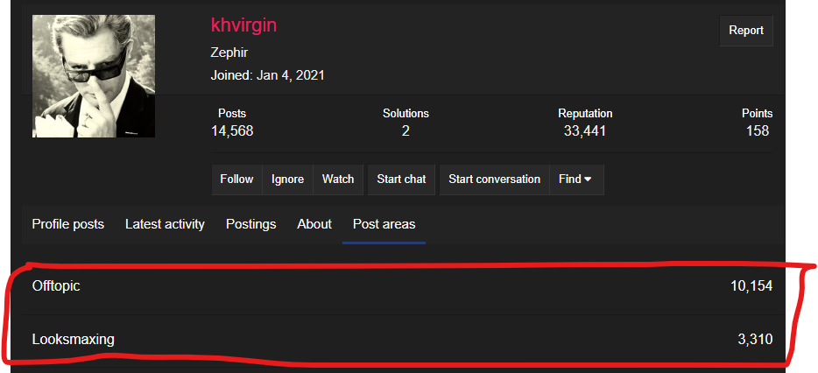This screenshot has width=818, height=373.
Task: Click the Find dropdown caret arrow
Action: [x=588, y=179]
